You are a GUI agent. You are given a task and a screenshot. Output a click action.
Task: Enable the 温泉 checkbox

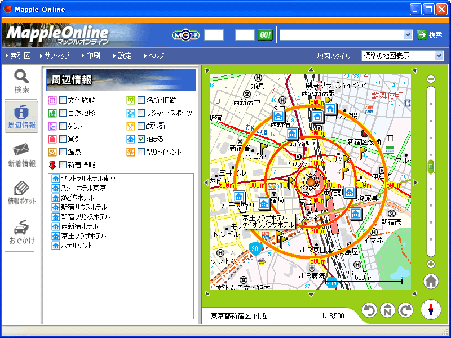(63, 152)
